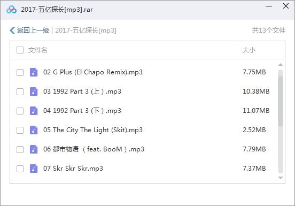The image size is (295, 206).
Task: Sort by the 大小 column header
Action: (x=249, y=50)
